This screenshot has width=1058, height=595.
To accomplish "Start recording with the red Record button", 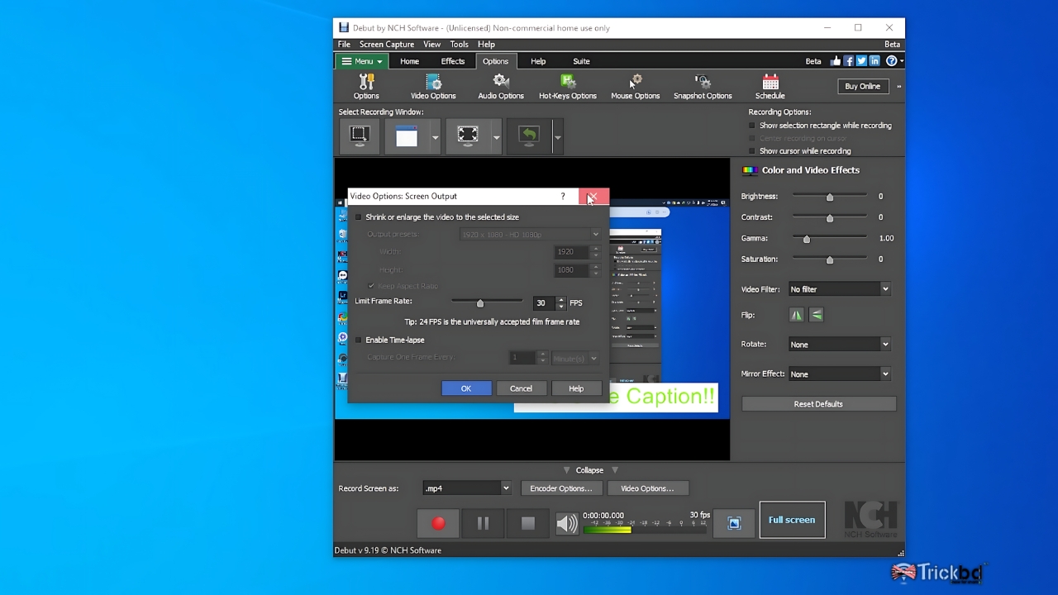I will point(438,523).
